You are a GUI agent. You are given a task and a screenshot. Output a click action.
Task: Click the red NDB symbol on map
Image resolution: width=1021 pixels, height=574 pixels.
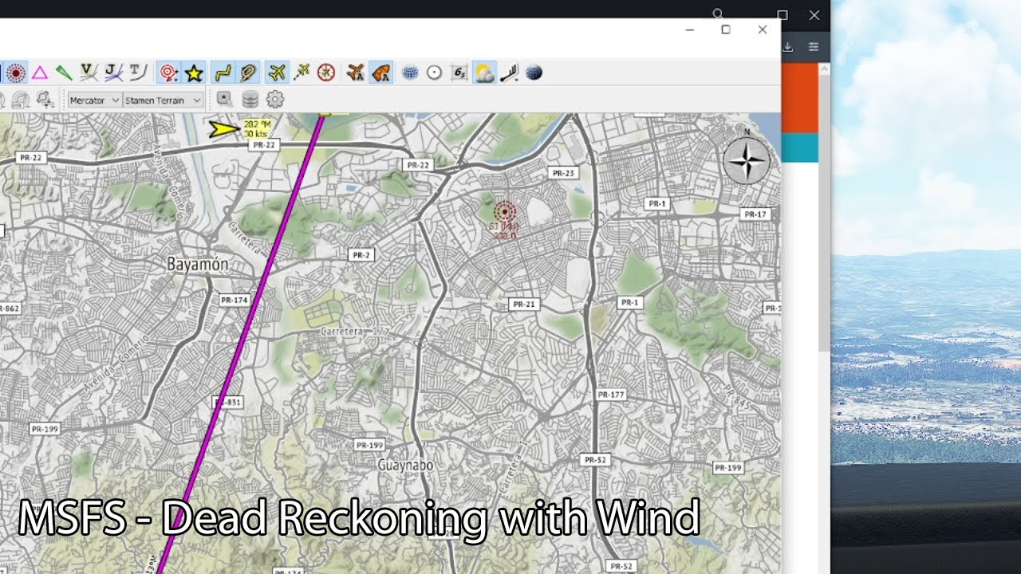click(x=504, y=212)
